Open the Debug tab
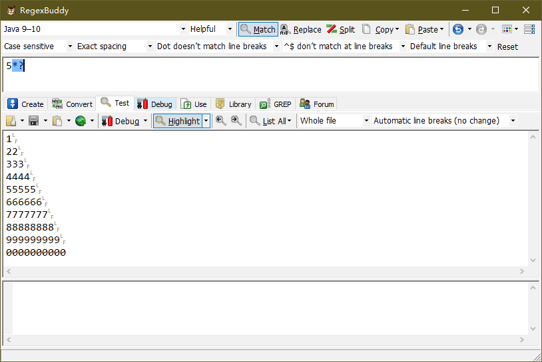The image size is (542, 362). coord(155,104)
